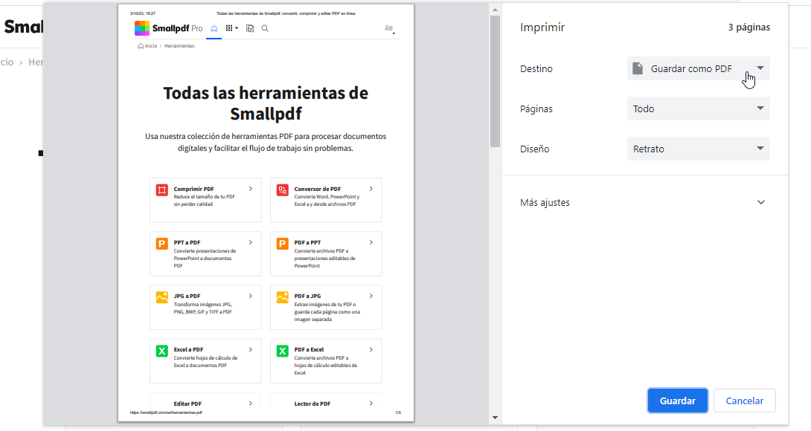Click the red Conversor de PDF icon

click(282, 189)
